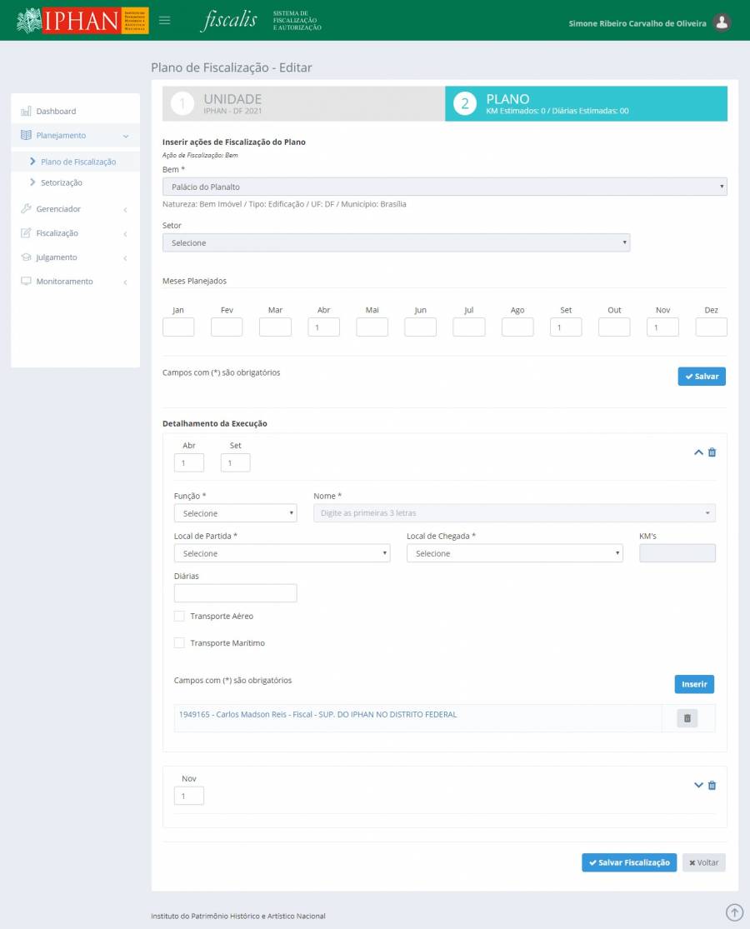Click the Salvar Fiscalização button
This screenshot has width=750, height=929.
tap(628, 862)
